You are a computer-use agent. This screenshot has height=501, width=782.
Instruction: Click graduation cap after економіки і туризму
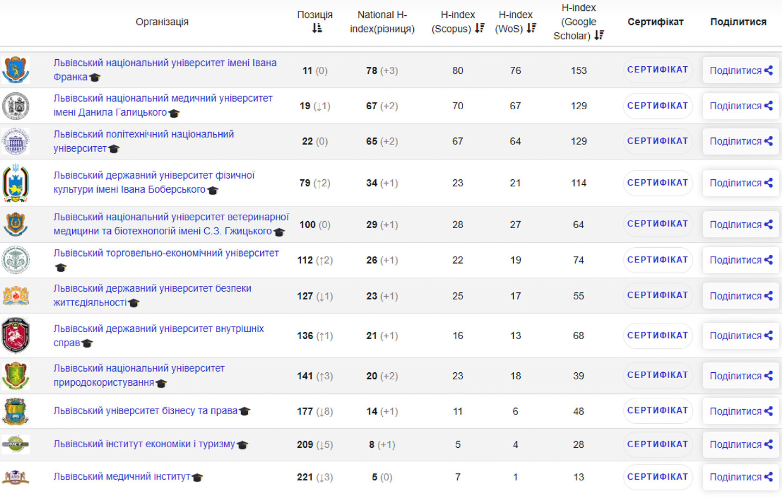pyautogui.click(x=243, y=444)
